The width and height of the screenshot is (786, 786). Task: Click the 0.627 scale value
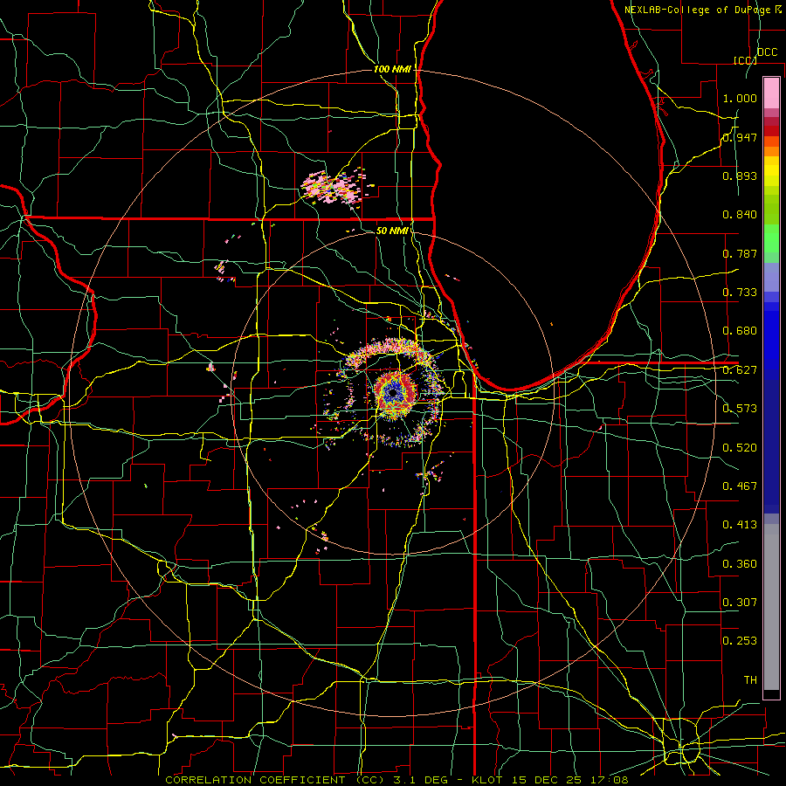pyautogui.click(x=740, y=370)
